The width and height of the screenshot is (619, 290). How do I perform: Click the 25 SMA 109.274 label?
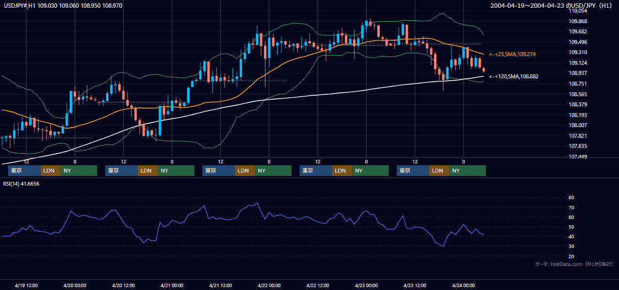tap(512, 54)
